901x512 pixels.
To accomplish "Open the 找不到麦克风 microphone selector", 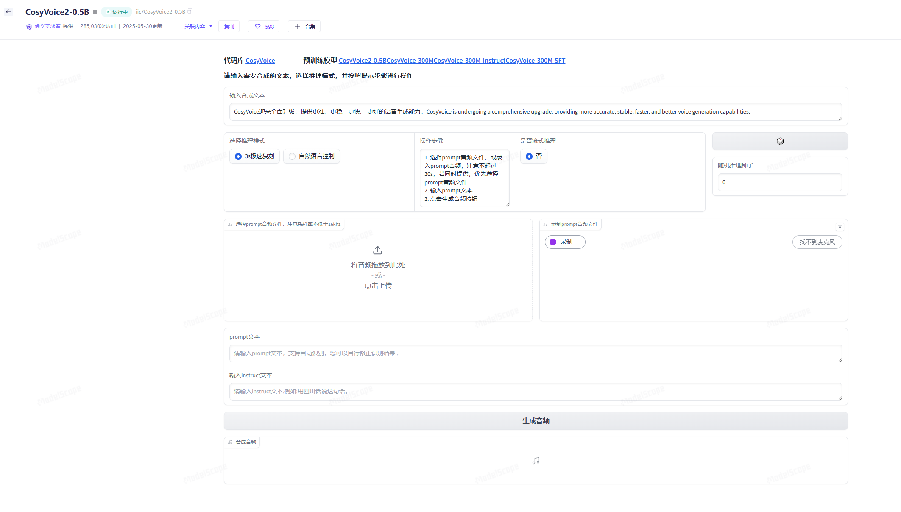I will 817,242.
